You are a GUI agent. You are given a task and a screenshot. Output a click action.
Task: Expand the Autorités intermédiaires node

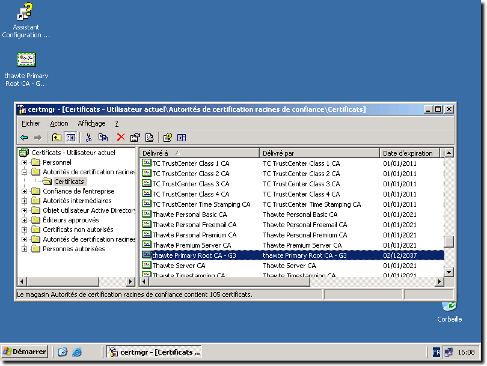[24, 201]
